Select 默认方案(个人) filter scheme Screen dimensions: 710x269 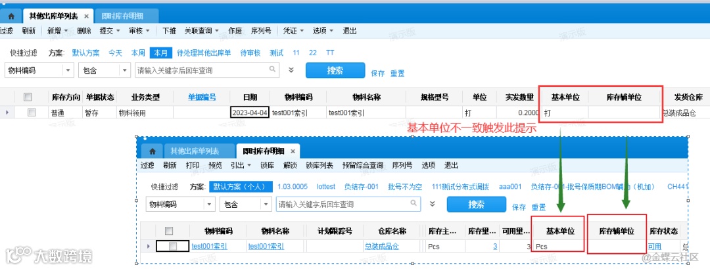(x=241, y=187)
